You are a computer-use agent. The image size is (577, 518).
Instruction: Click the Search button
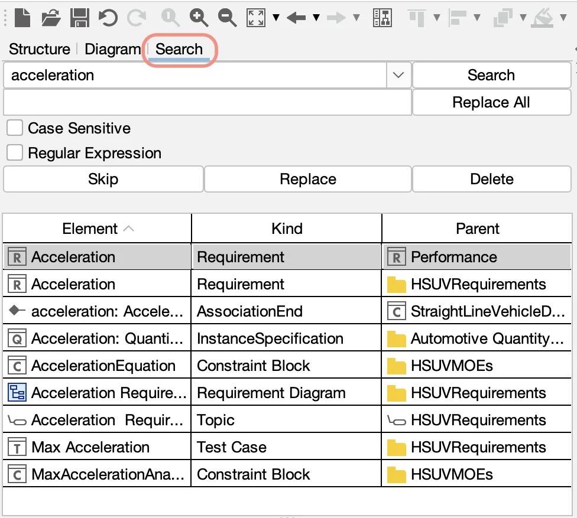491,75
